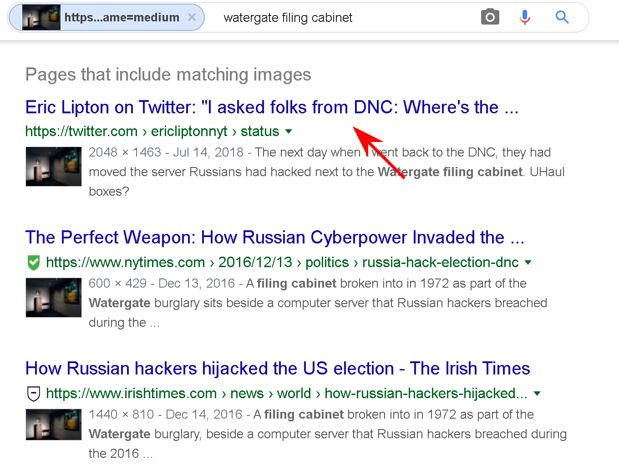Click the New York Times result thumbnail
The height and width of the screenshot is (476, 619).
point(54,298)
